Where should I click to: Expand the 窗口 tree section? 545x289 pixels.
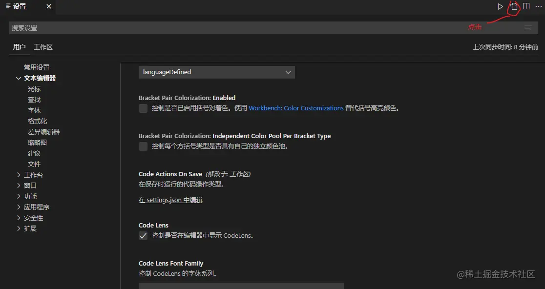(x=19, y=186)
